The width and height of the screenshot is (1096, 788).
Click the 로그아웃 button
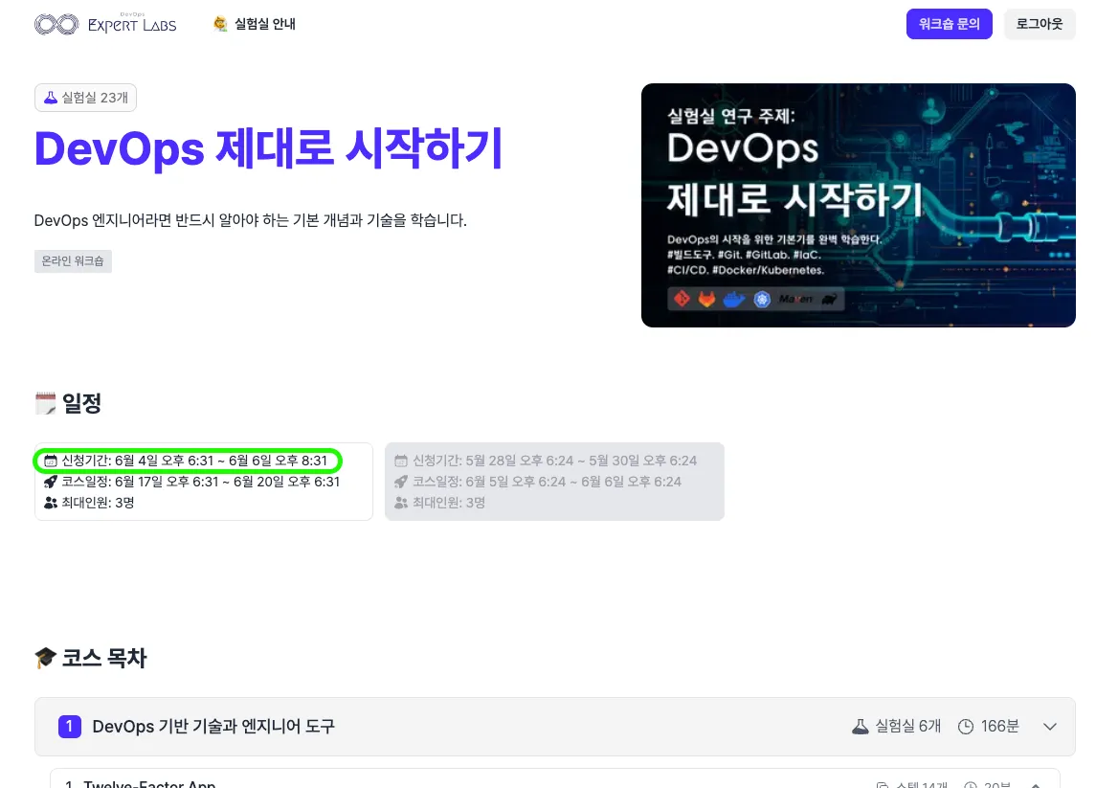[x=1039, y=25]
